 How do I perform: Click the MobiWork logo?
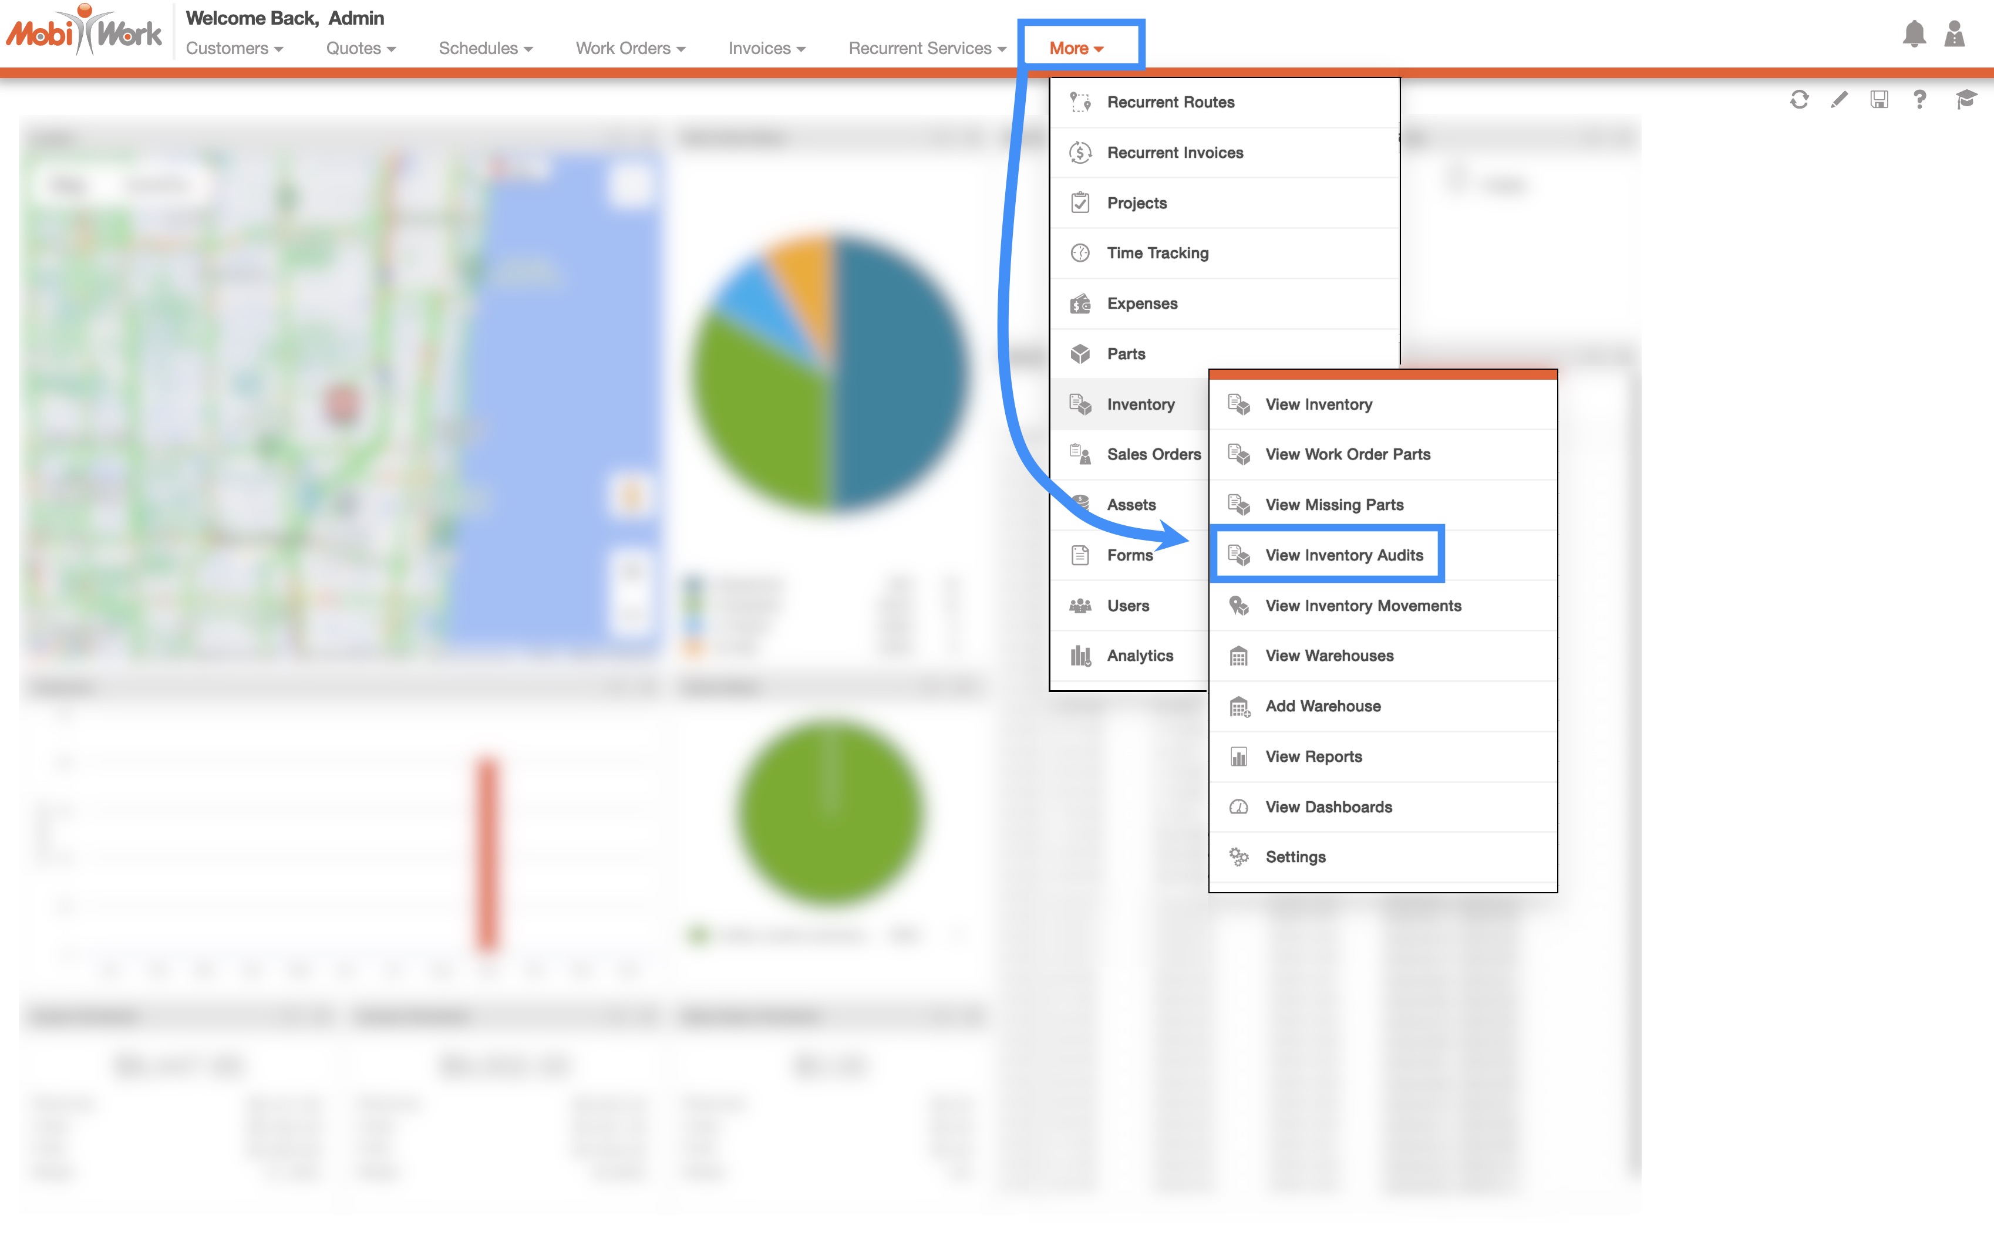click(x=85, y=32)
